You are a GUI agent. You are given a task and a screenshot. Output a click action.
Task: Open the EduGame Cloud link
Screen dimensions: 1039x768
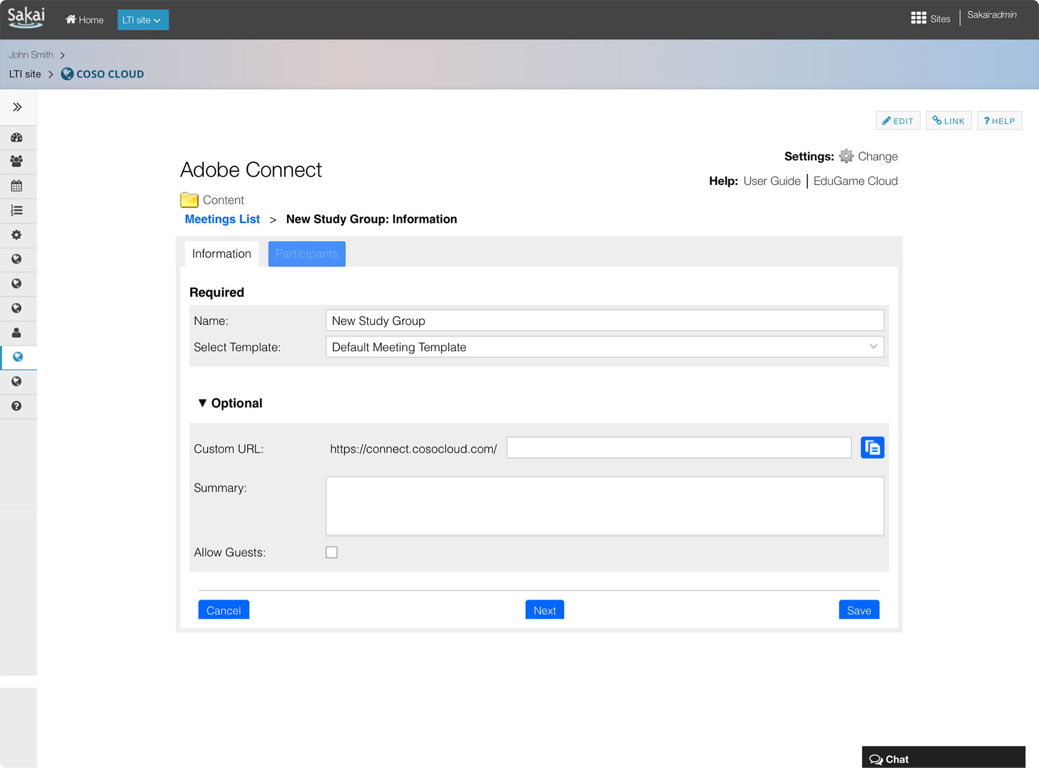(x=855, y=181)
